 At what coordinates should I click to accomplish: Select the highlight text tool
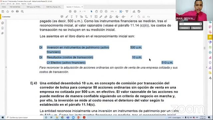coord(67,17)
